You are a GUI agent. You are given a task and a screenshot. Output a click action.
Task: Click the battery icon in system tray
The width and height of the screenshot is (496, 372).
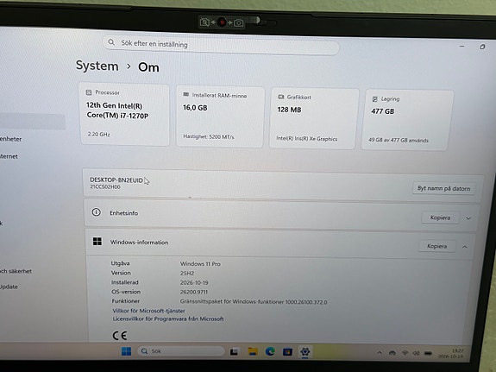point(428,353)
